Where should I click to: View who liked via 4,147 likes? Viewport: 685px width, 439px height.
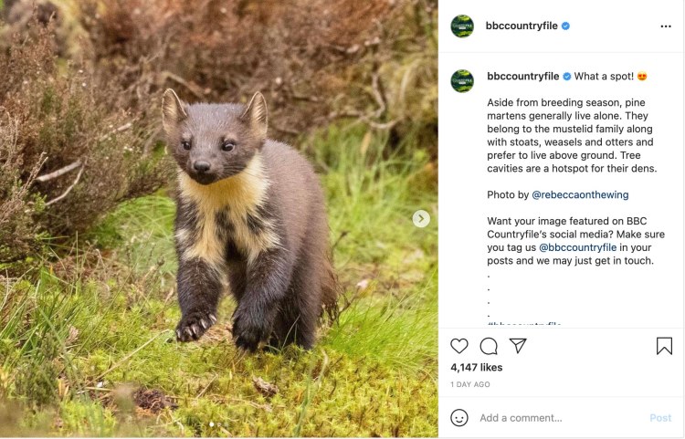[x=477, y=367]
